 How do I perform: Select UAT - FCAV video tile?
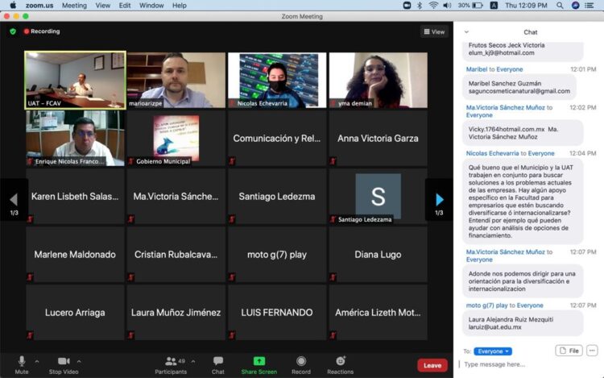pyautogui.click(x=75, y=80)
